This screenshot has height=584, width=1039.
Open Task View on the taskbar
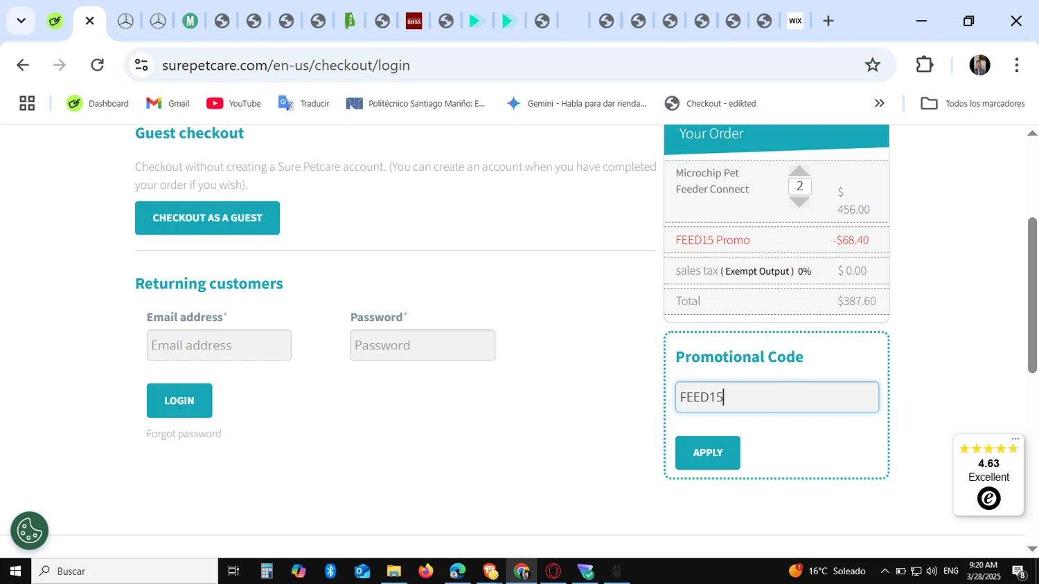coord(234,571)
